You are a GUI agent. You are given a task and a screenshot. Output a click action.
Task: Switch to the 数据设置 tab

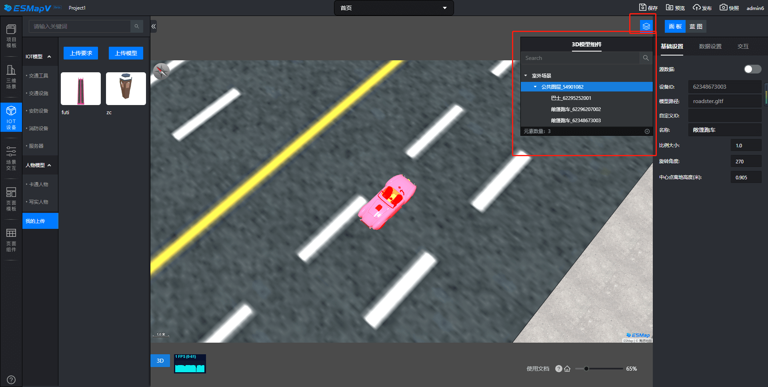click(710, 46)
